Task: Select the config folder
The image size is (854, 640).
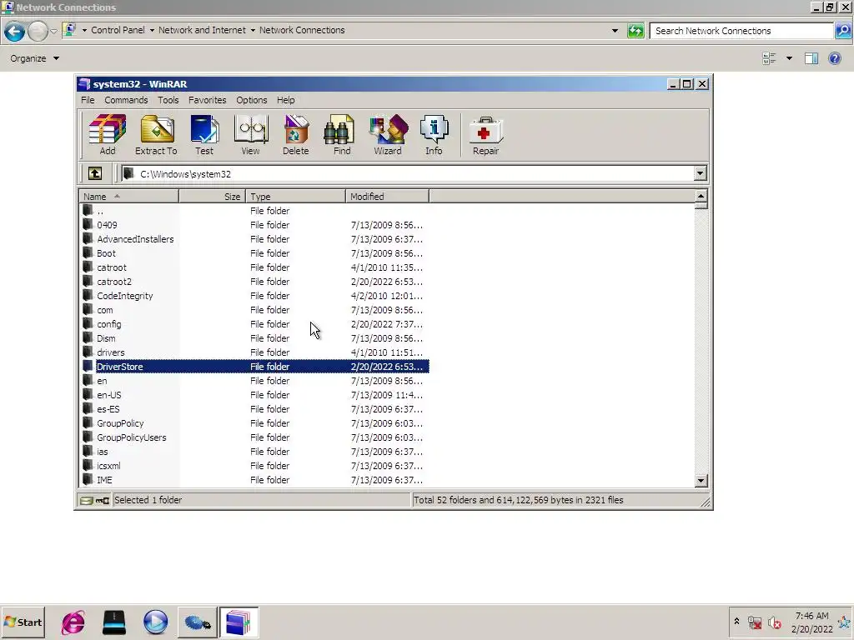Action: [254, 324]
